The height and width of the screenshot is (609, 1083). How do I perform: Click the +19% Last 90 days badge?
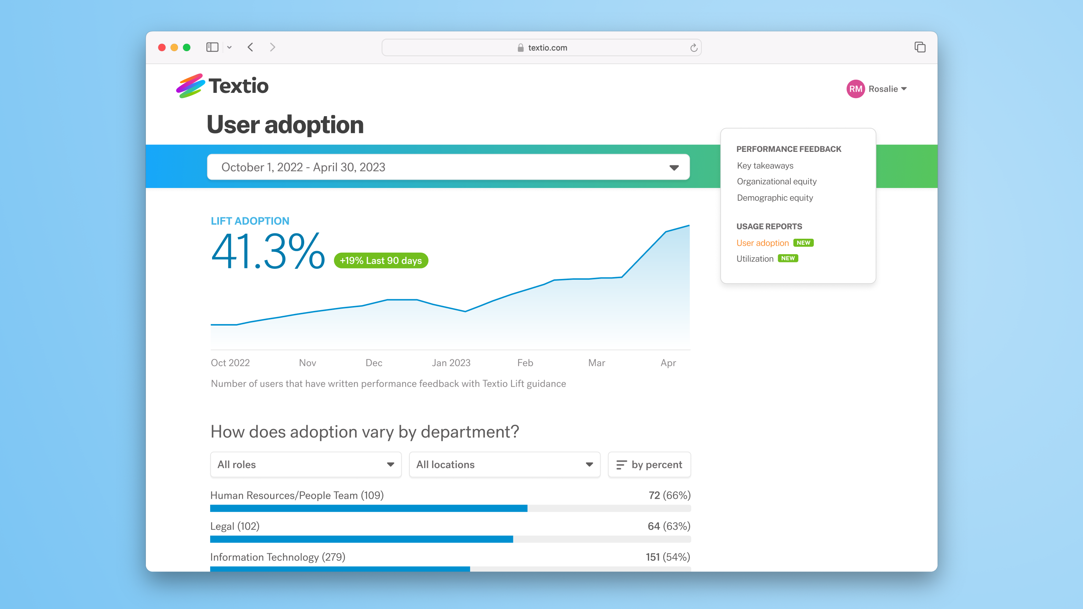(x=381, y=260)
